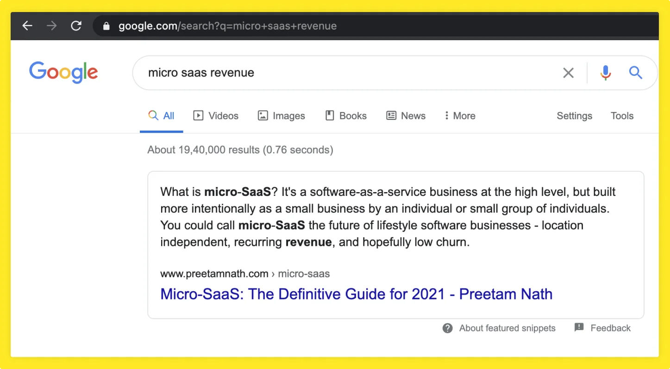Click the Feedback flag icon
Image resolution: width=670 pixels, height=369 pixels.
[x=579, y=328]
